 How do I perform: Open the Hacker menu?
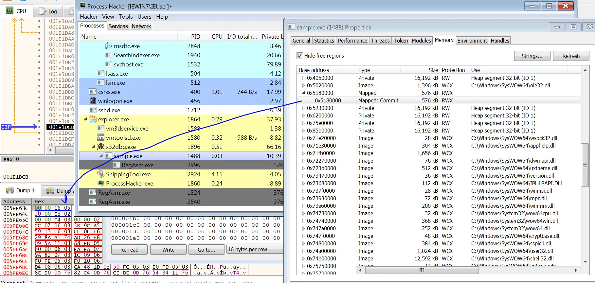point(89,17)
